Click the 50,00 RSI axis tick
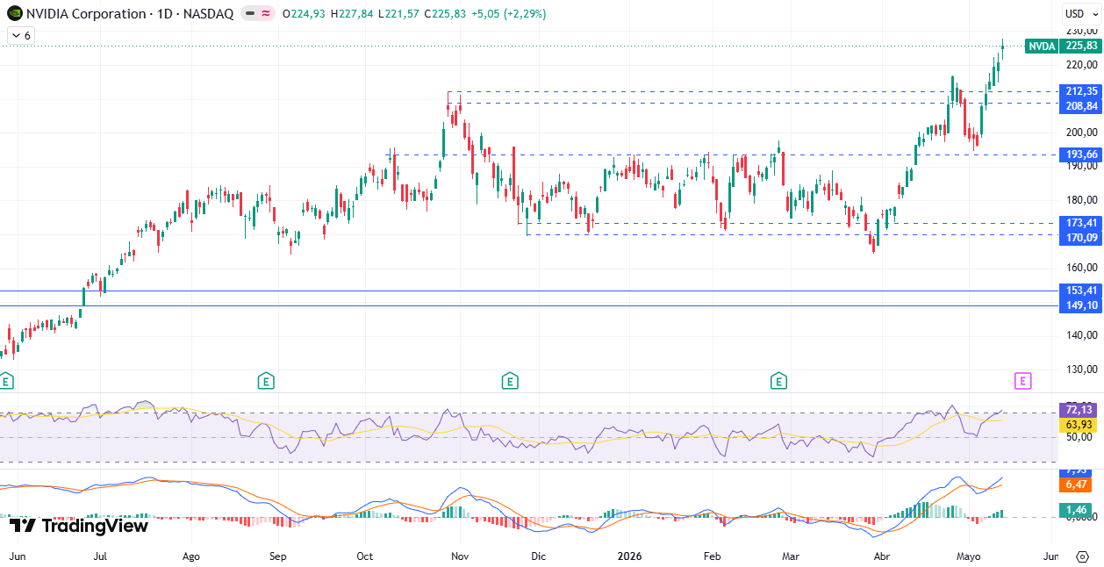This screenshot has width=1104, height=567. (x=1079, y=437)
